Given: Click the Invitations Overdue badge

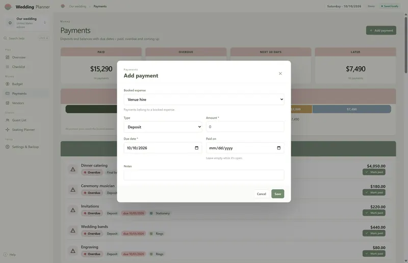Looking at the screenshot, I should click(x=92, y=214).
